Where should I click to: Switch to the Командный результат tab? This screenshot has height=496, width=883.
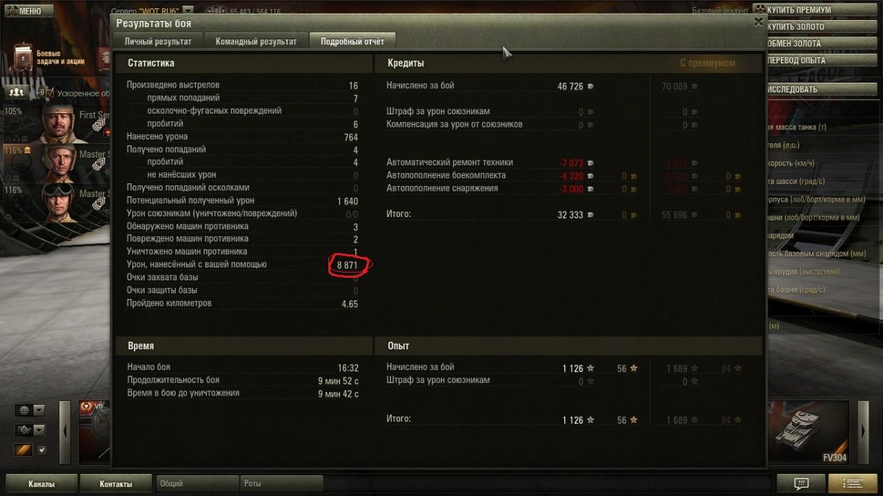[256, 41]
